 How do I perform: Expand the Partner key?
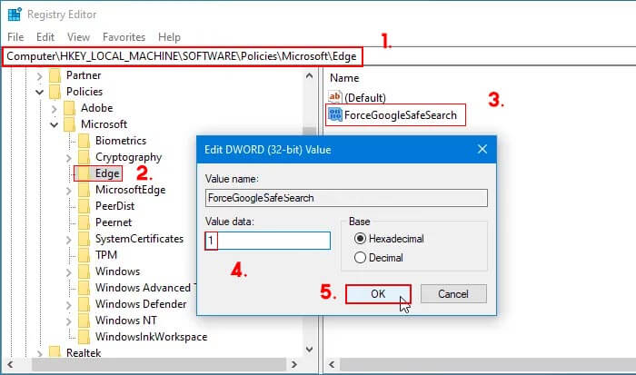click(39, 75)
